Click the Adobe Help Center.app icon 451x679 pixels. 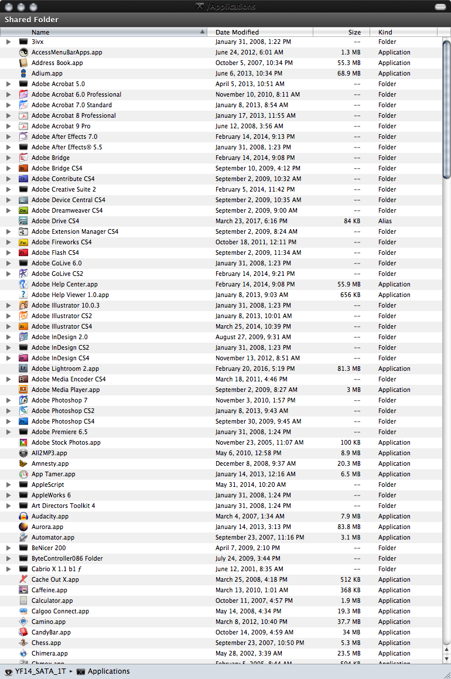(23, 285)
